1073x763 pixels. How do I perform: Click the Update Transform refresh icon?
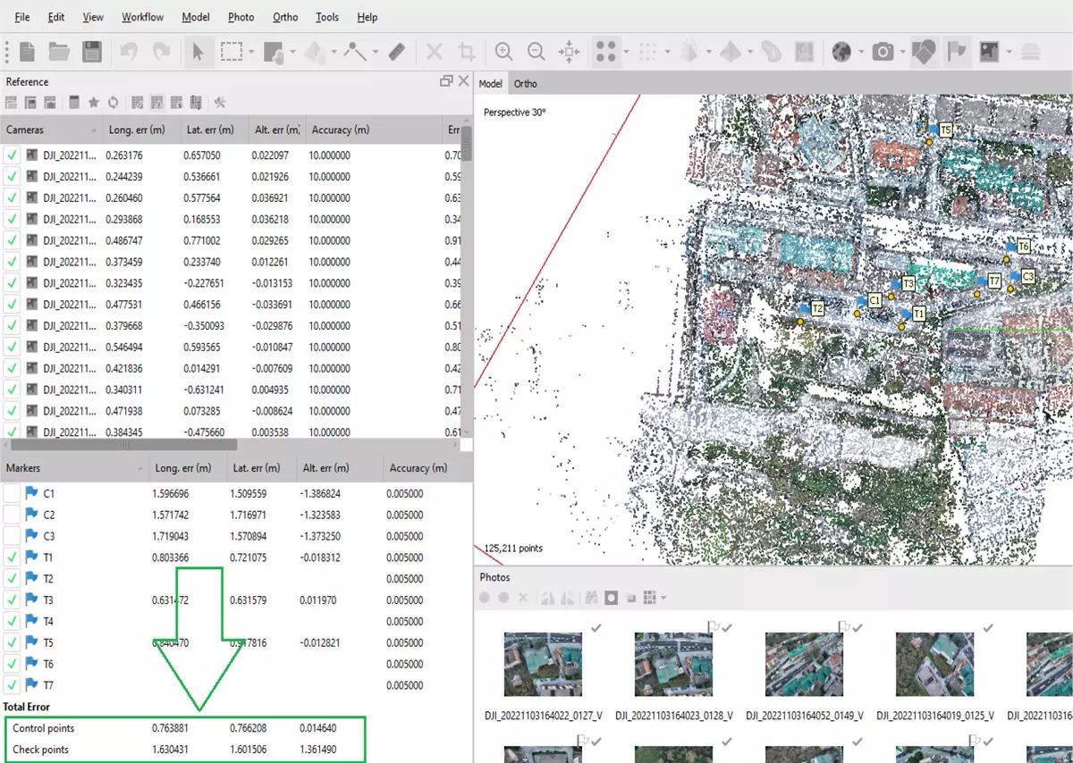pos(113,103)
